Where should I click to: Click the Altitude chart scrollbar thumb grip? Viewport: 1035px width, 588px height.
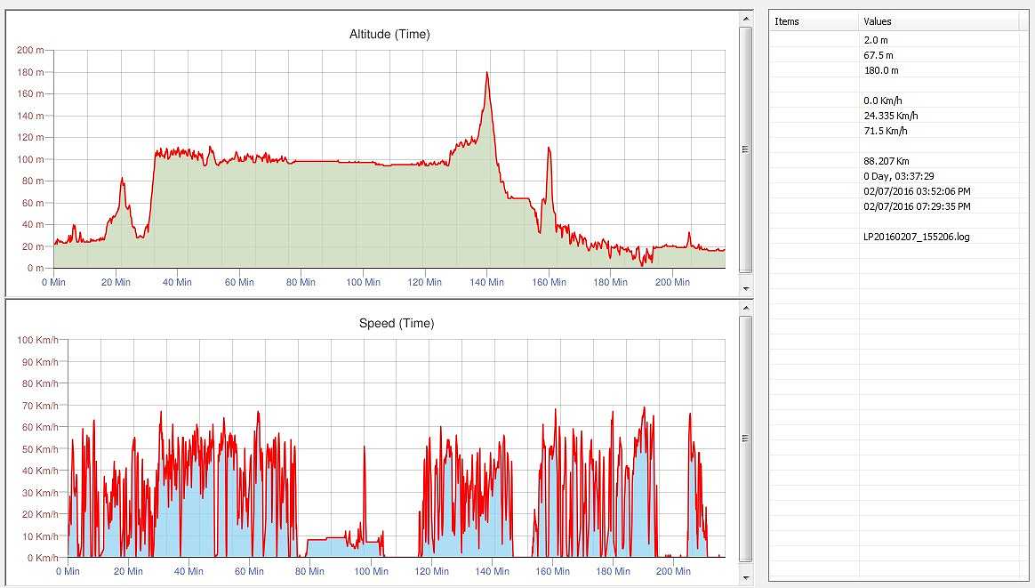(x=745, y=149)
